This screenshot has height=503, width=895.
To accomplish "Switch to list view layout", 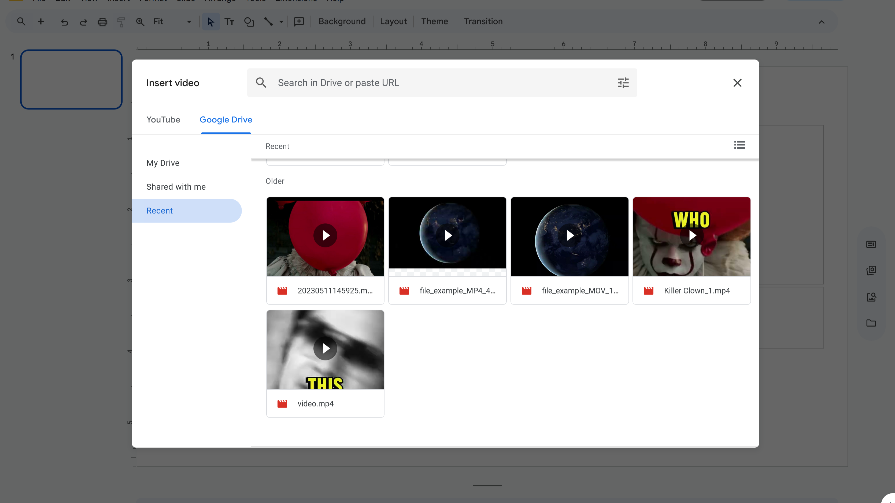I will point(739,145).
